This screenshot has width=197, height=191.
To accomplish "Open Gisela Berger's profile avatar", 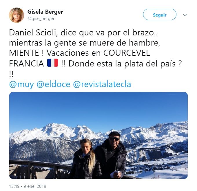I will pyautogui.click(x=17, y=15).
